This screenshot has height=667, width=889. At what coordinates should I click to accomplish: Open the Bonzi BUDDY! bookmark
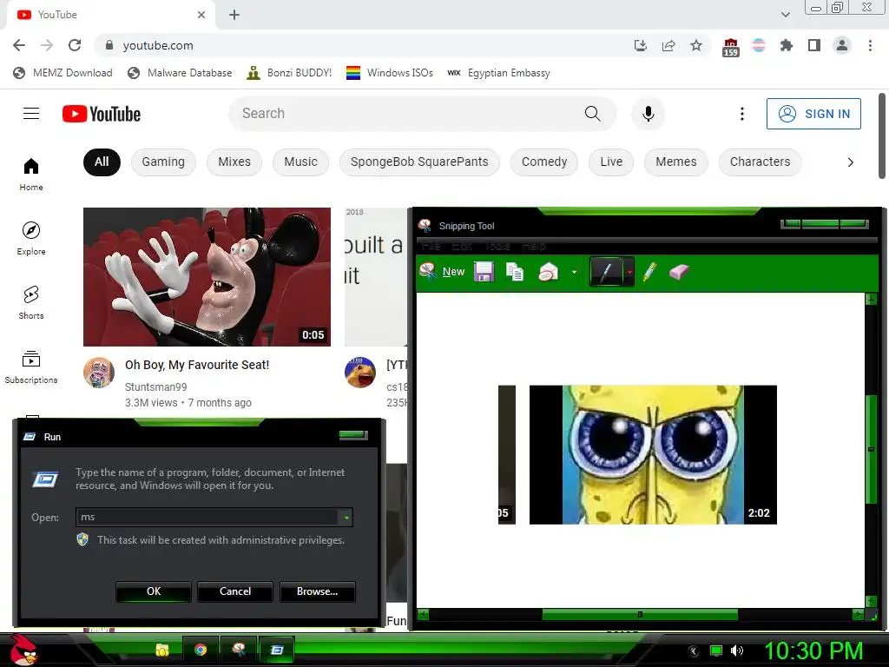[x=289, y=73]
